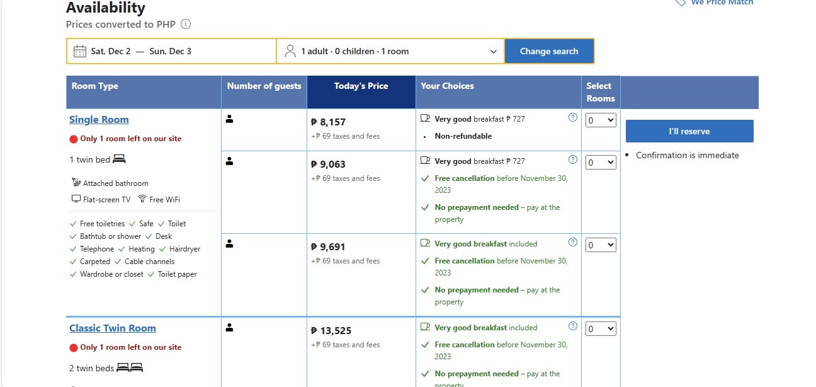816x387 pixels.
Task: Open the Single Room details link
Action: pos(99,120)
